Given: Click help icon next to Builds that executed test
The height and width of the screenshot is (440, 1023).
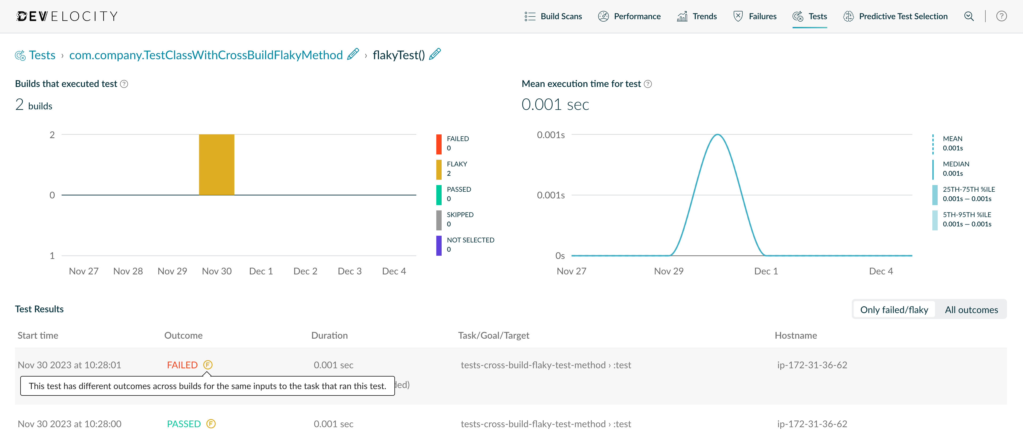Looking at the screenshot, I should (x=124, y=84).
